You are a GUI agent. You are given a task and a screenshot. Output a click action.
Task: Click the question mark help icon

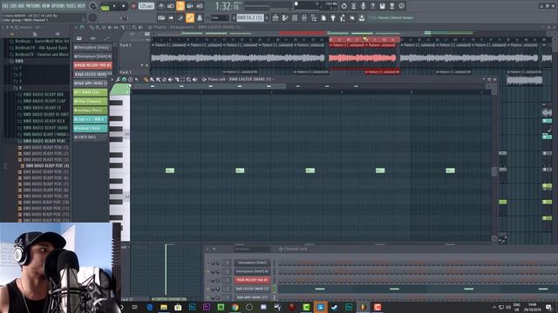[x=372, y=6]
